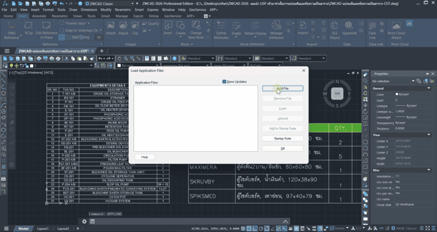Switch to the Layout1 tab
The width and height of the screenshot is (437, 232).
43,229
